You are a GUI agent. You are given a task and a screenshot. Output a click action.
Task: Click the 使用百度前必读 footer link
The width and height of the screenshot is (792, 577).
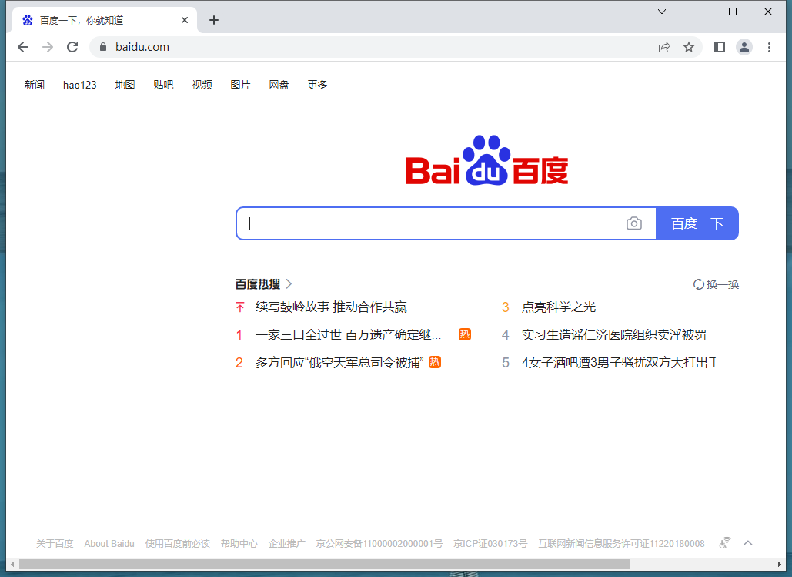[177, 544]
